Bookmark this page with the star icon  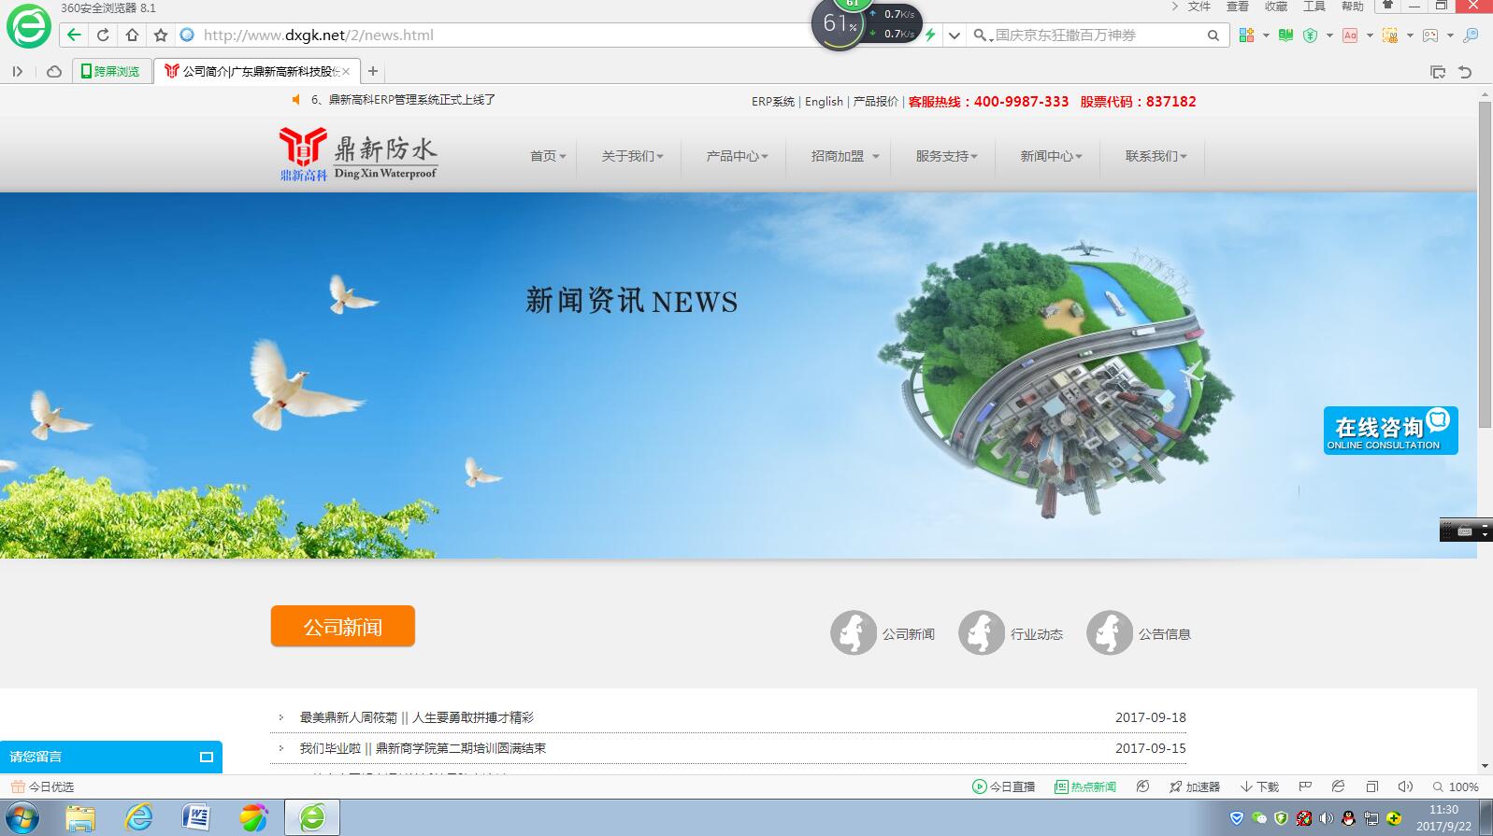[161, 35]
